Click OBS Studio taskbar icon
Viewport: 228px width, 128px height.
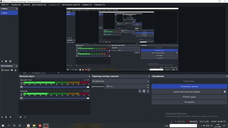[x=46, y=126]
